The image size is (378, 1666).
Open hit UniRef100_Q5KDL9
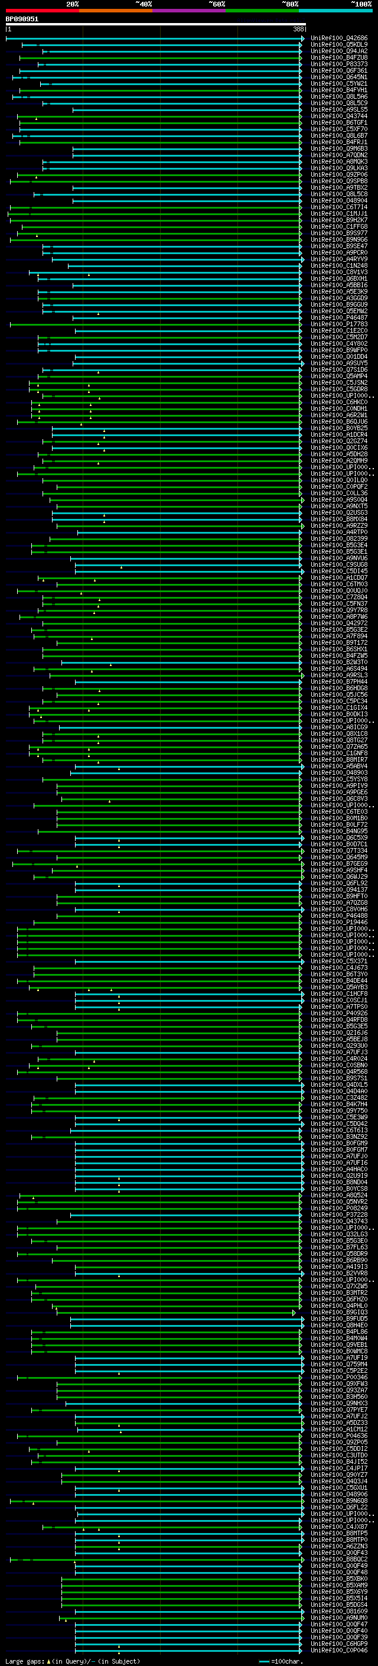[339, 45]
